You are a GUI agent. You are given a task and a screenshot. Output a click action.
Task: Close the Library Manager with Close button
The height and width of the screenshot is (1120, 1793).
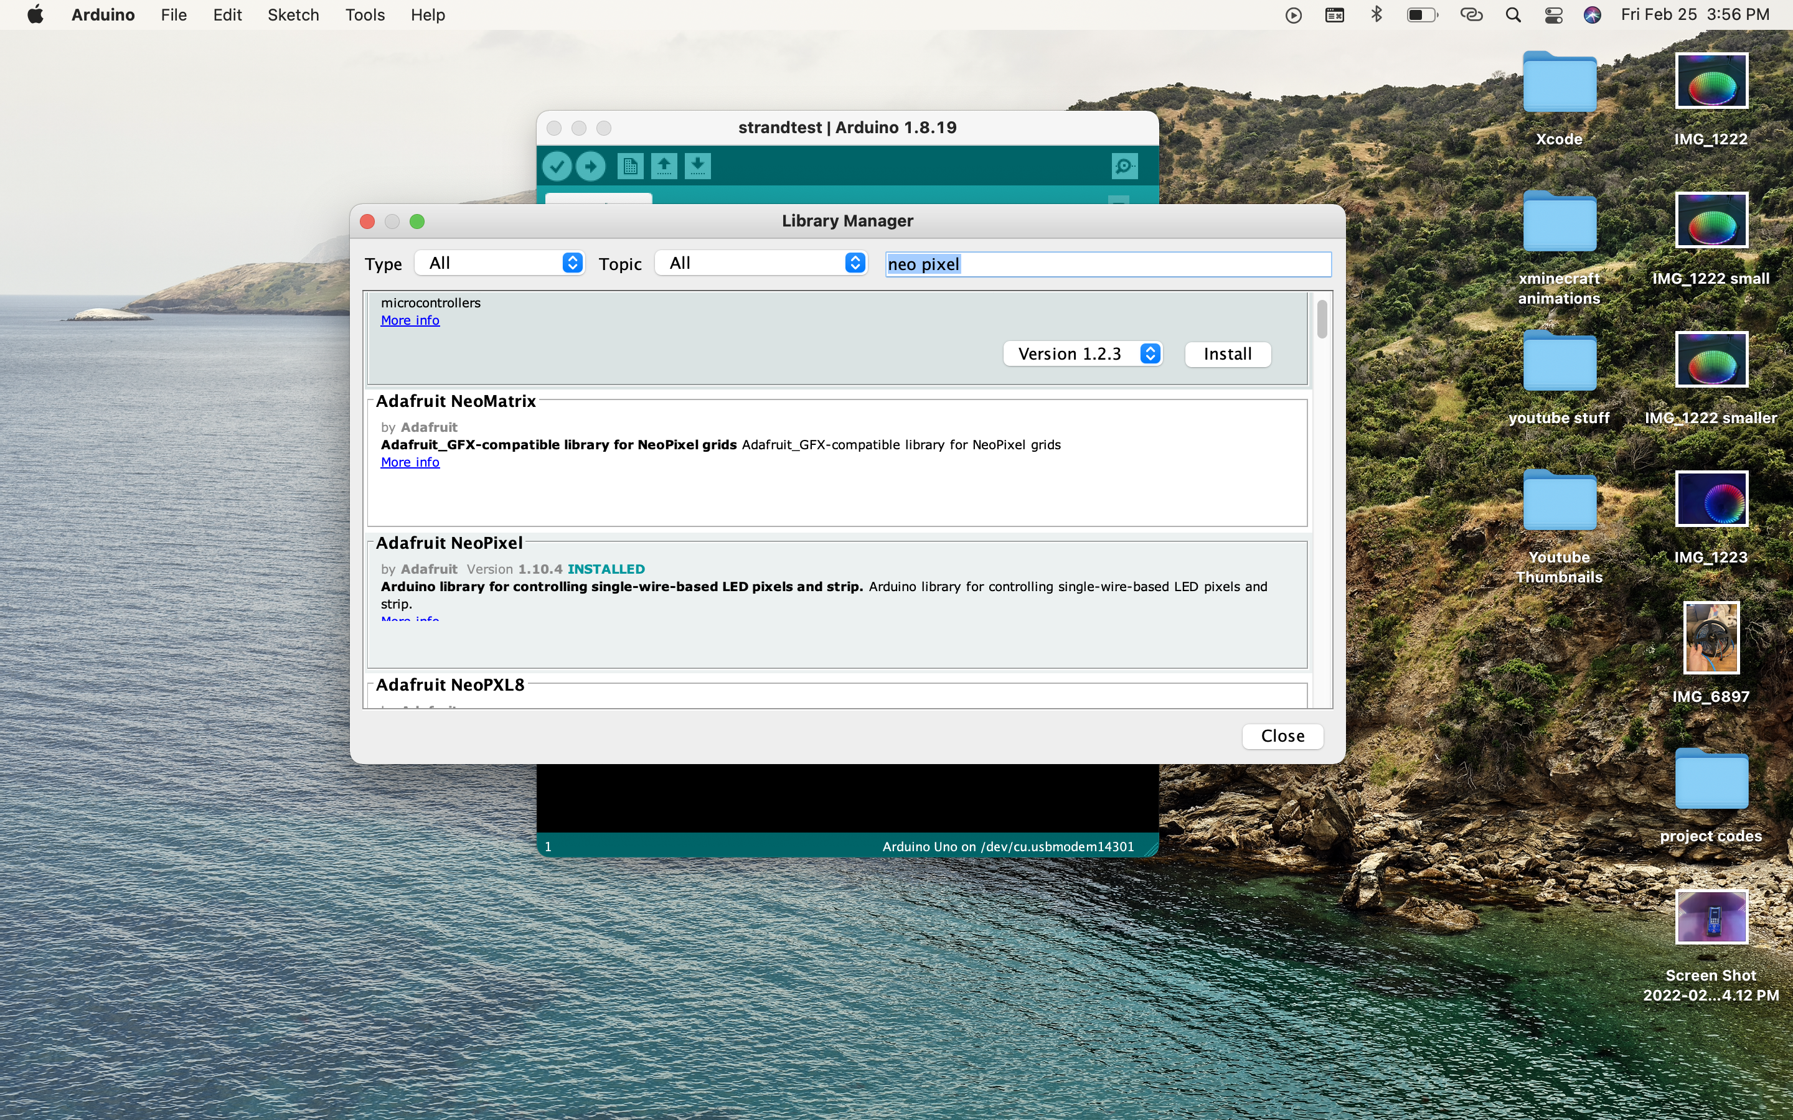1282,735
